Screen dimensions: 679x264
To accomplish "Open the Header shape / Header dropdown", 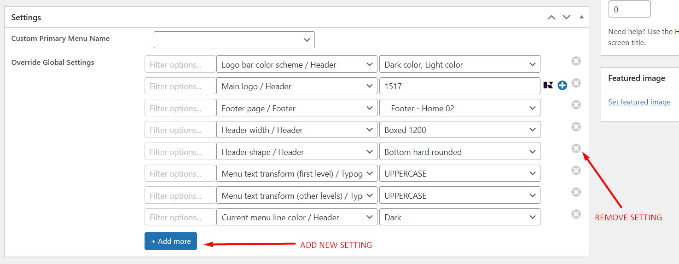I will [x=297, y=152].
